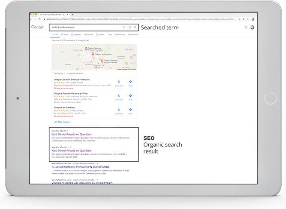286x209 pixels.
Task: Open a new browser tab with plus icon
Action: pos(72,15)
